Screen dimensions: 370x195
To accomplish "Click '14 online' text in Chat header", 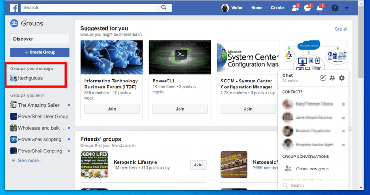I will (290, 81).
